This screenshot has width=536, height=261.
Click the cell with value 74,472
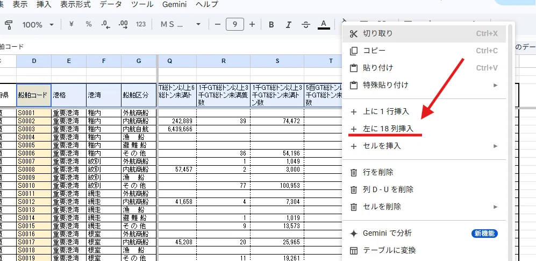coord(277,121)
